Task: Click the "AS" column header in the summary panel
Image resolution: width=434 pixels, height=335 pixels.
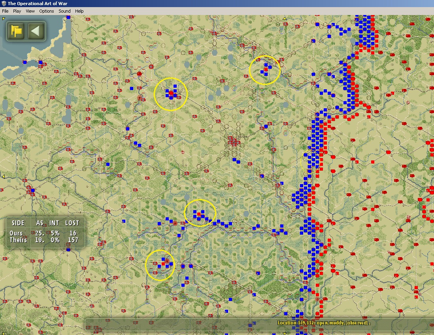Action: tap(40, 223)
